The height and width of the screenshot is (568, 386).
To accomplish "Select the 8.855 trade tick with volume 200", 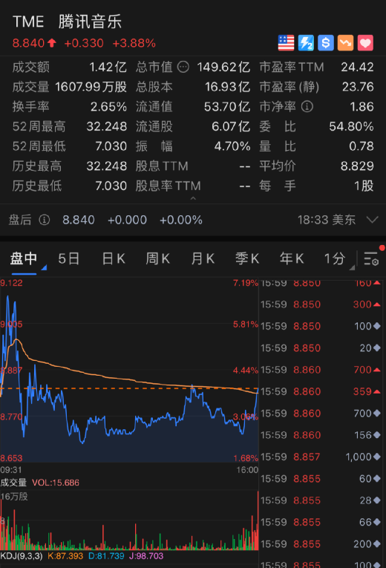I will (x=321, y=544).
